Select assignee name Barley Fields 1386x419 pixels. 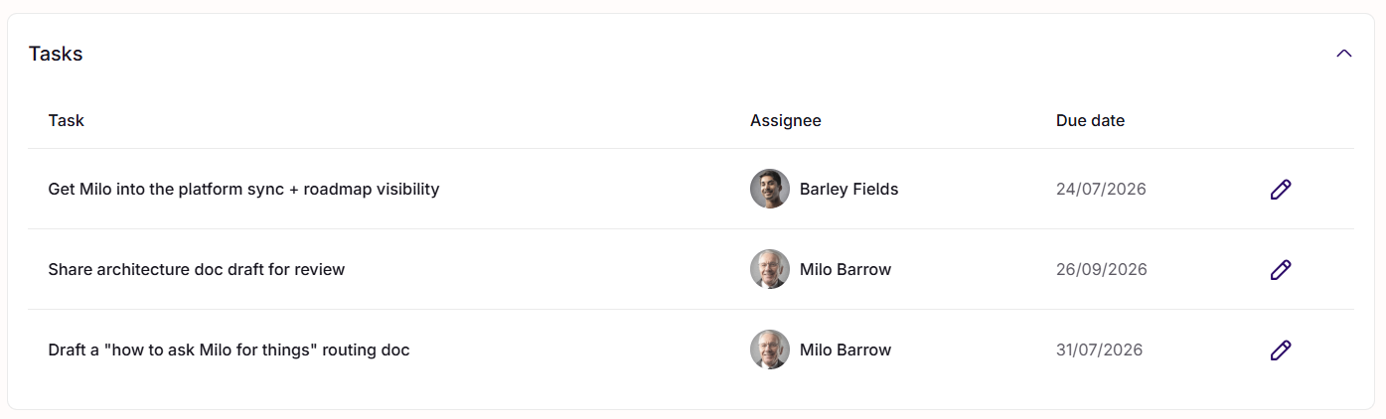pyautogui.click(x=848, y=189)
